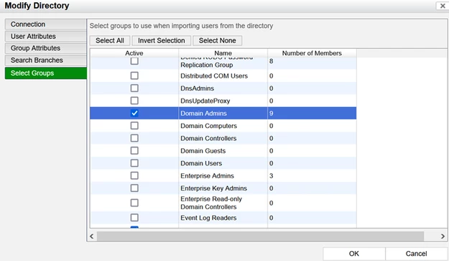The image size is (449, 261).
Task: Open the Group Attributes tab
Action: pyautogui.click(x=45, y=48)
